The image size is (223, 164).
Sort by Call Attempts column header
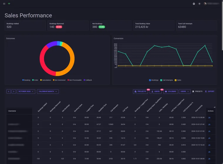tap(114, 108)
